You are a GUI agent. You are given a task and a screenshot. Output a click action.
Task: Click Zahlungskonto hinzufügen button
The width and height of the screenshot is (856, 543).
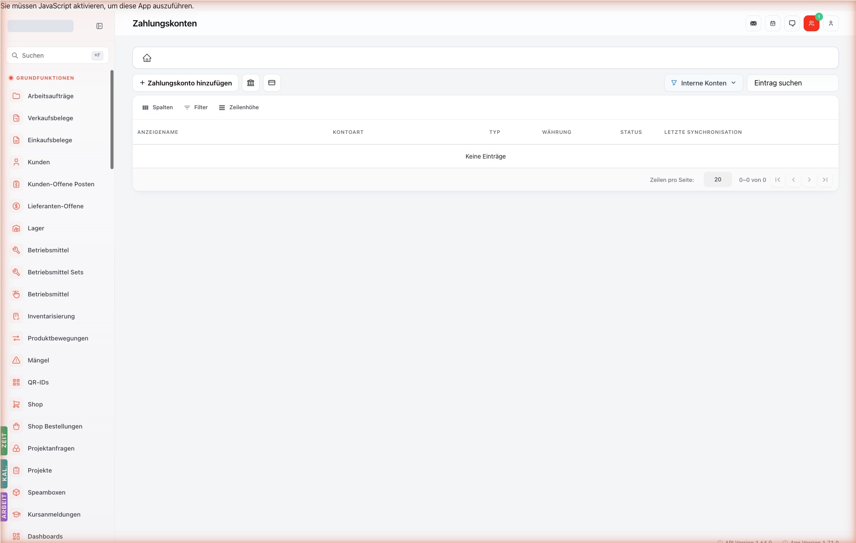(186, 83)
